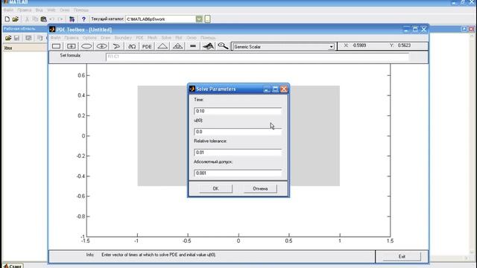Image resolution: width=477 pixels, height=268 pixels.
Task: Switch to boundary mode with the ∂Ω icon
Action: [132, 46]
